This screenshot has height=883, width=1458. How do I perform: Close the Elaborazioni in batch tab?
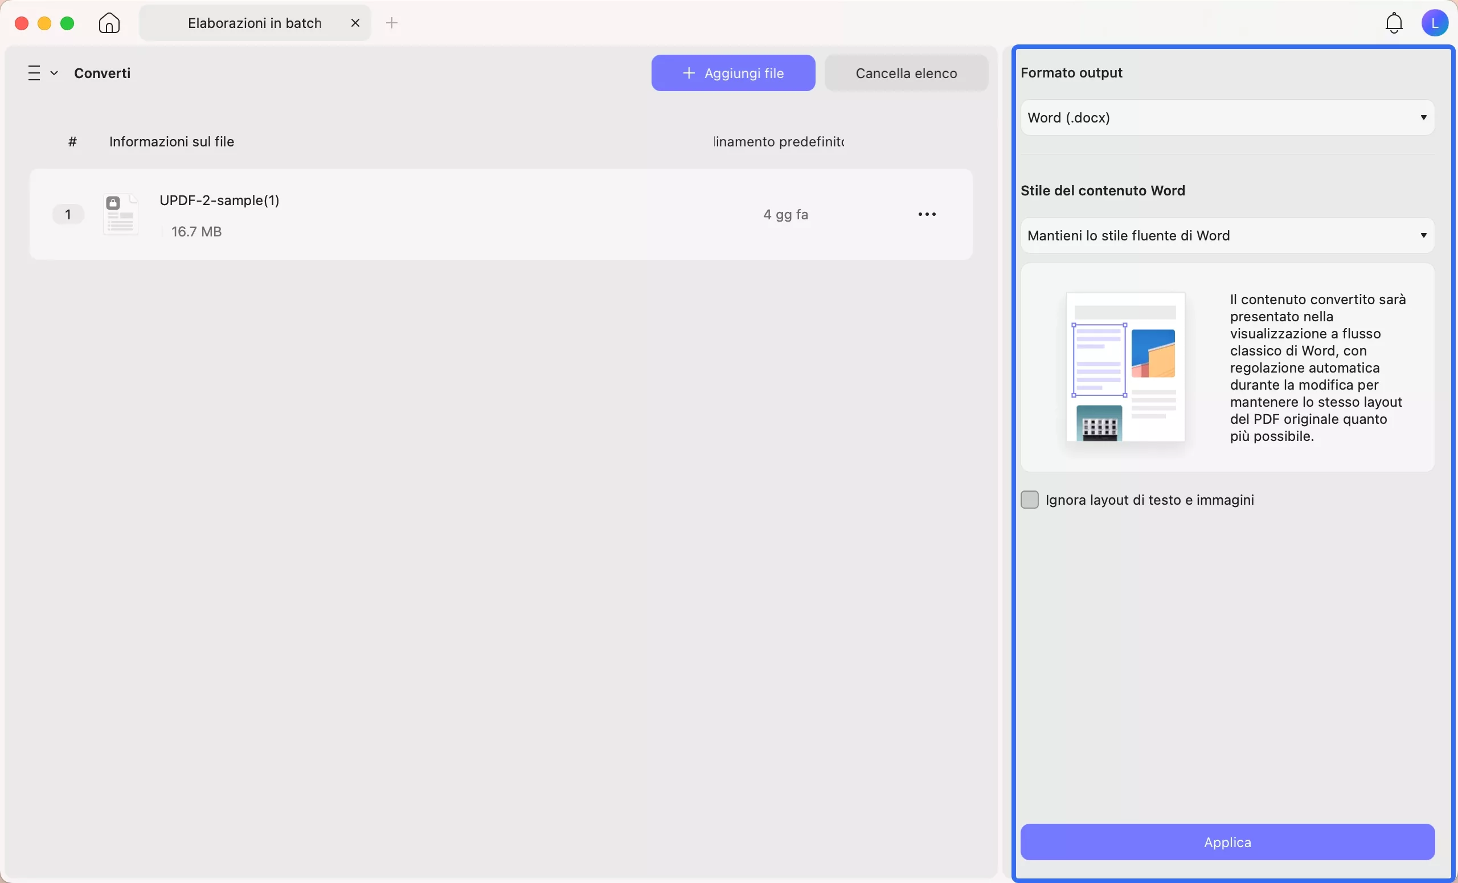[x=355, y=23]
